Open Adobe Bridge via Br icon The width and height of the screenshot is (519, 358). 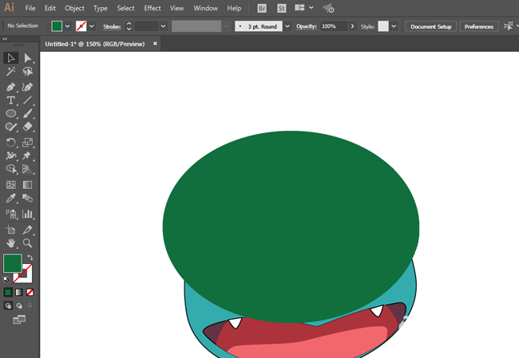click(263, 8)
